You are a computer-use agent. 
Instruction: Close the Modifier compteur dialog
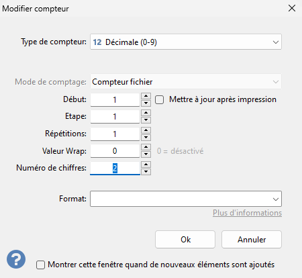pyautogui.click(x=292, y=9)
